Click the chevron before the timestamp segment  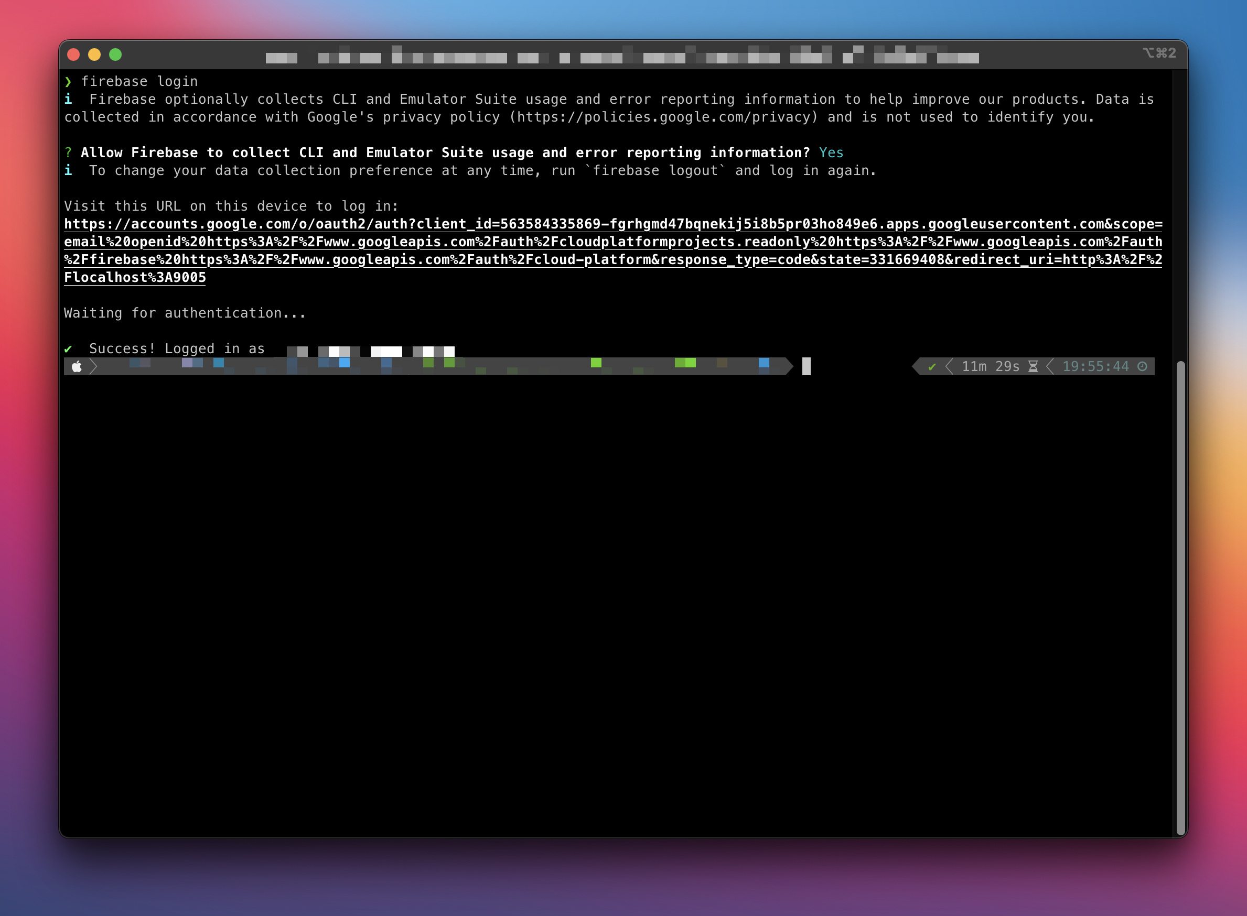1050,366
